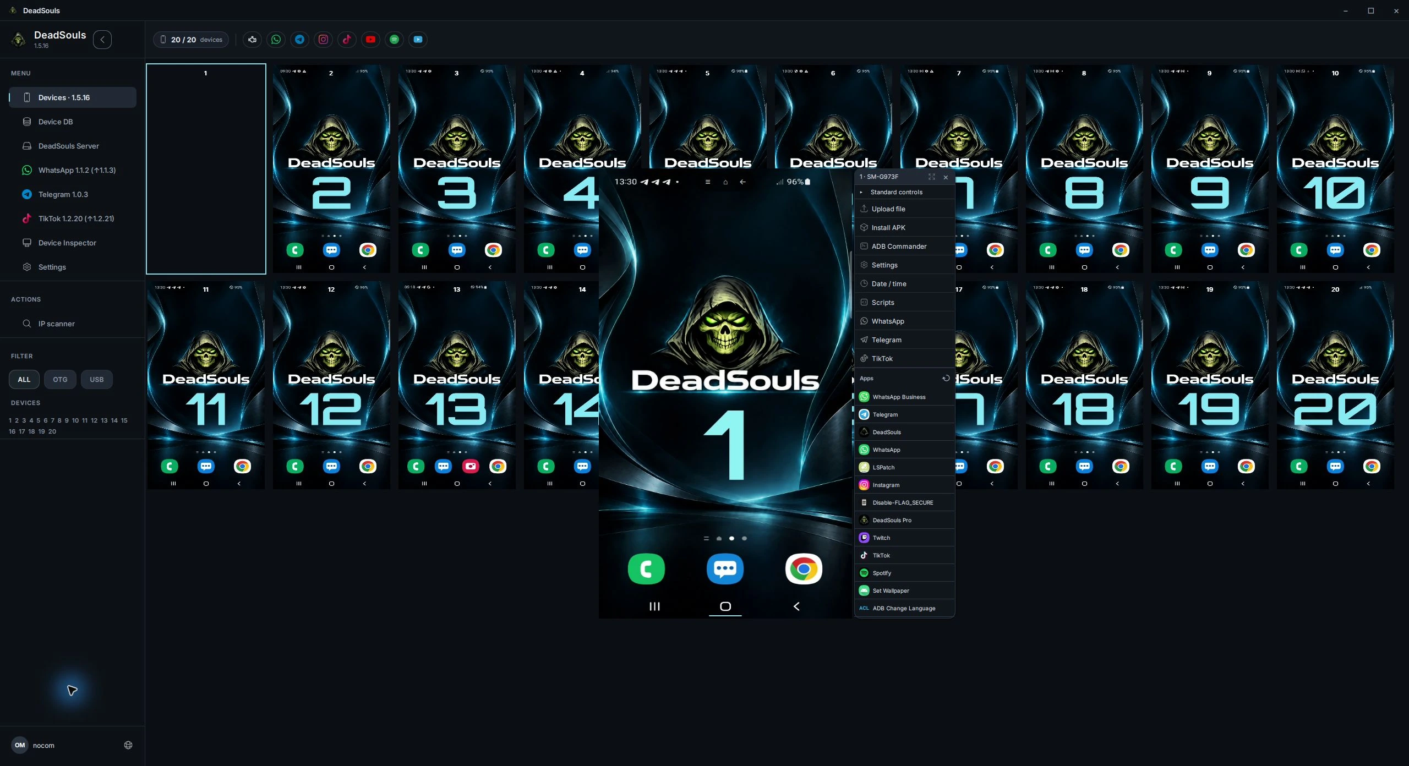Open WhatsApp 1.1.2 module in sidebar
Viewport: 1409px width, 766px height.
(x=73, y=170)
